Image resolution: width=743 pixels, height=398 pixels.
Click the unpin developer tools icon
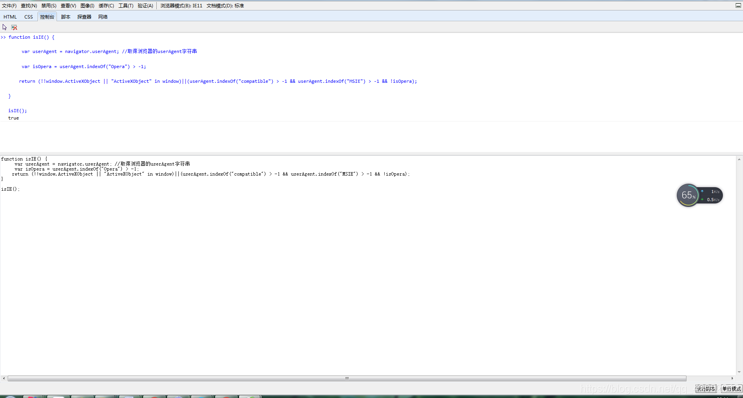click(x=738, y=5)
